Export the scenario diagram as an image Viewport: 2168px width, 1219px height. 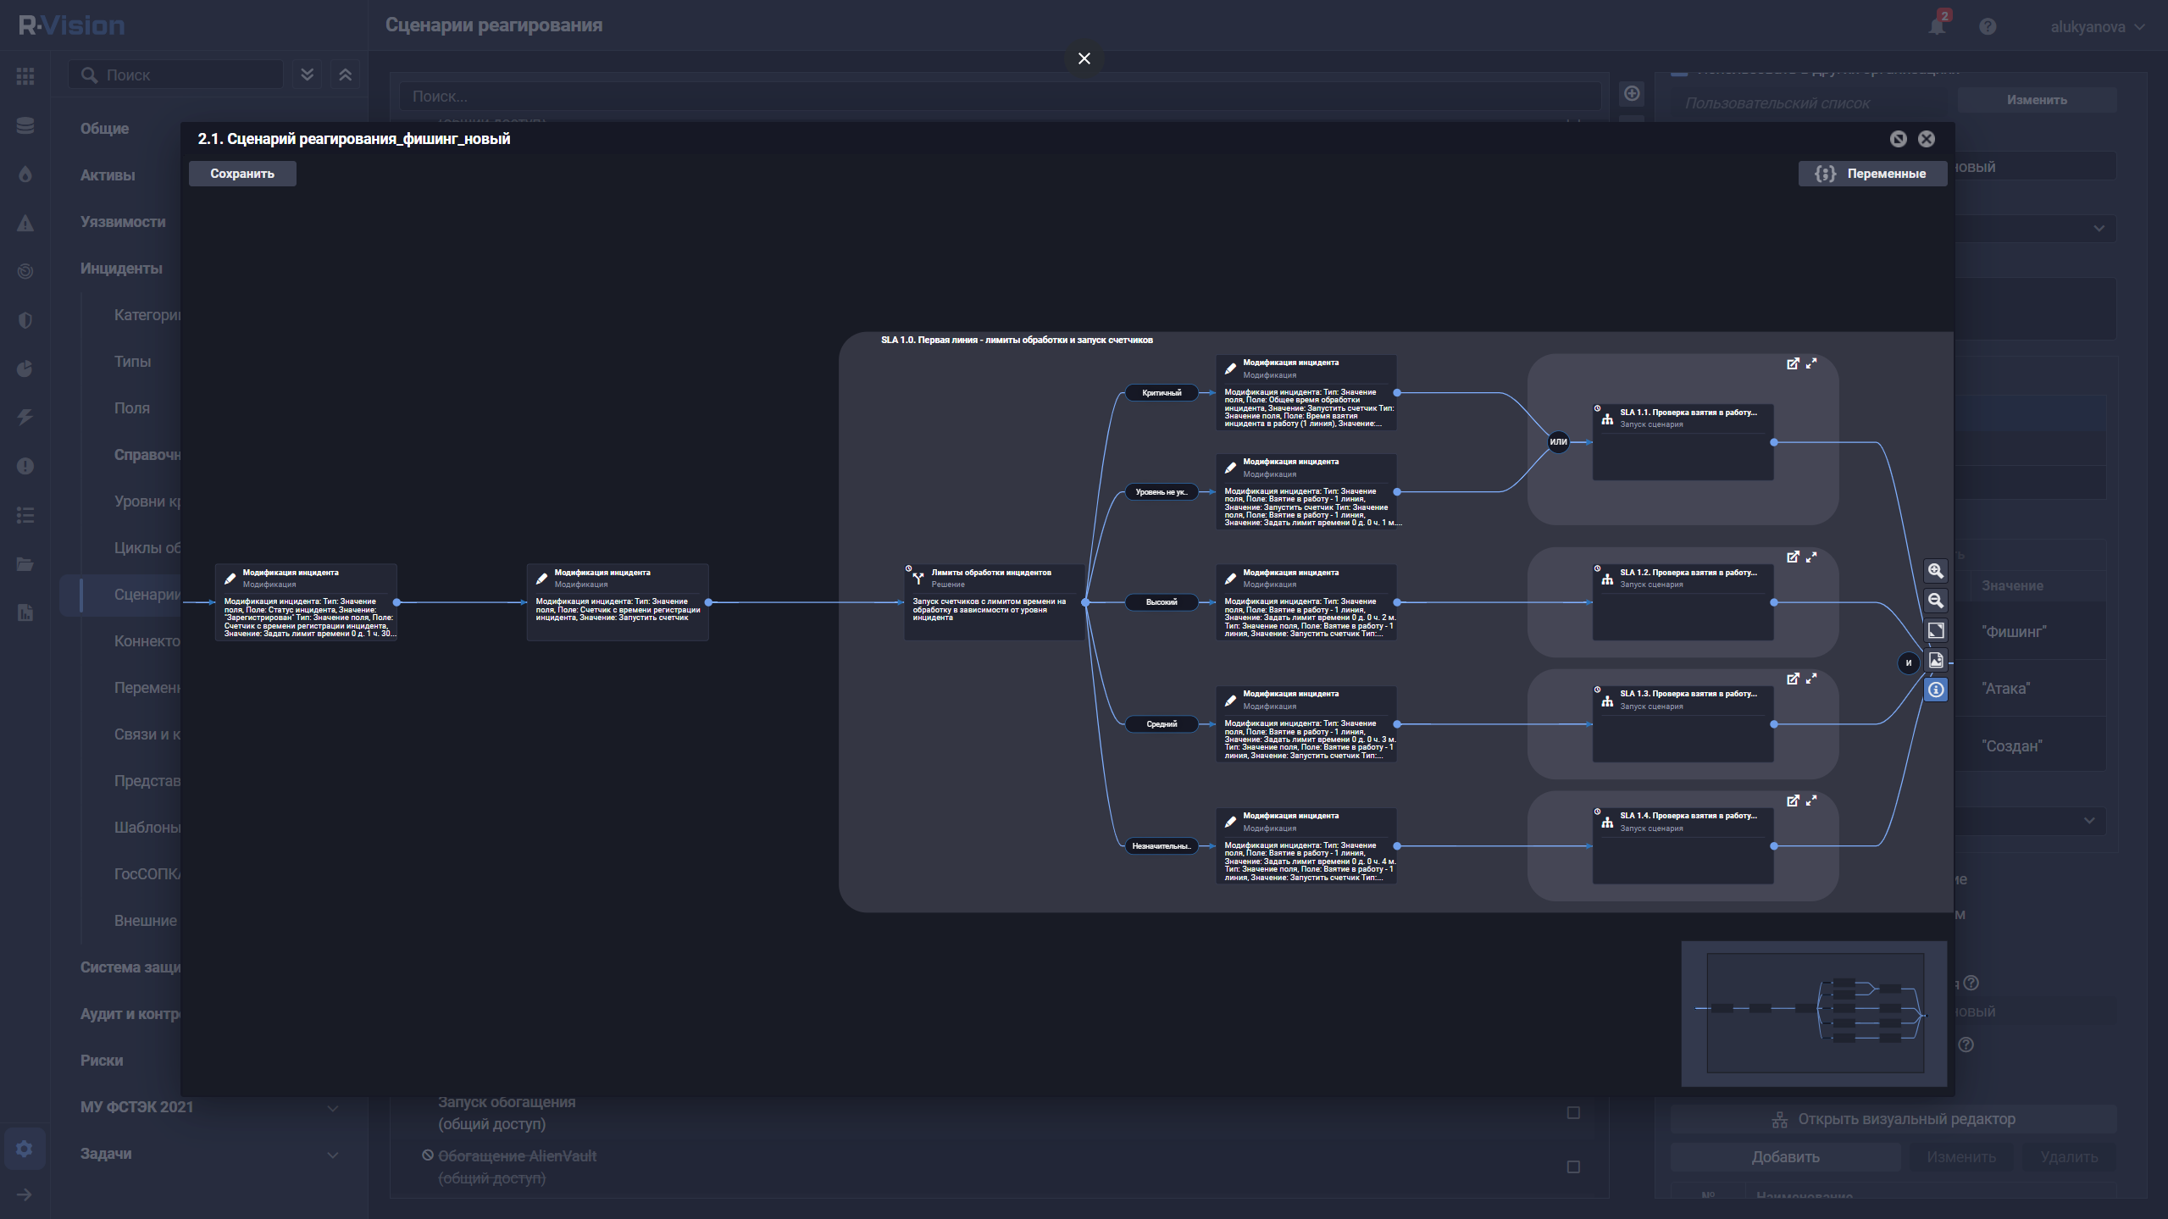[x=1935, y=660]
